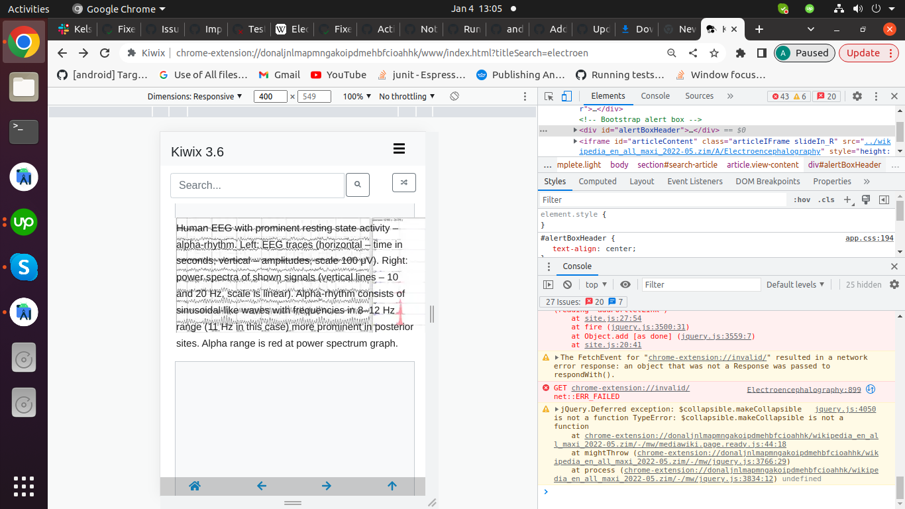Open a random article via shuffle icon in Kiwix

404,182
